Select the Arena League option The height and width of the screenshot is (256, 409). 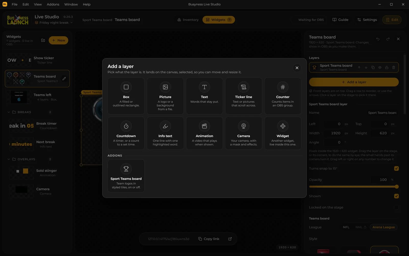(383, 227)
